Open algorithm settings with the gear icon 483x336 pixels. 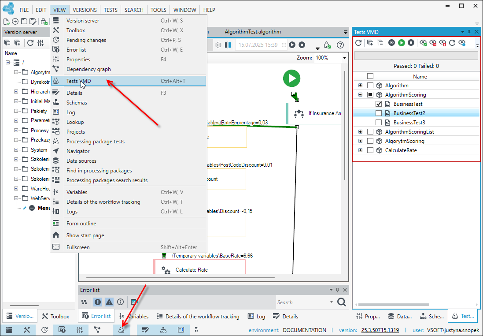click(x=218, y=45)
